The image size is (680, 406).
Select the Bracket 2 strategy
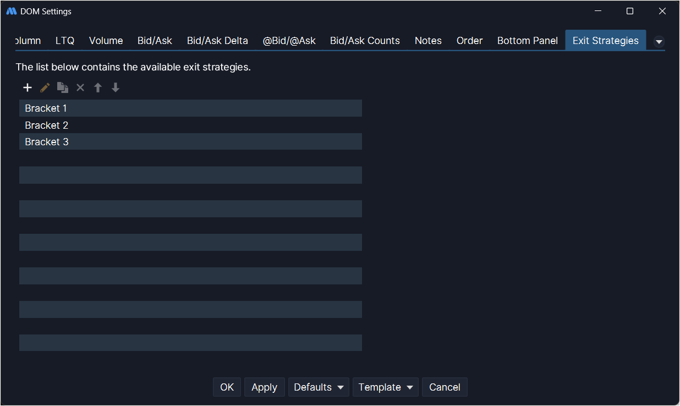tap(47, 125)
